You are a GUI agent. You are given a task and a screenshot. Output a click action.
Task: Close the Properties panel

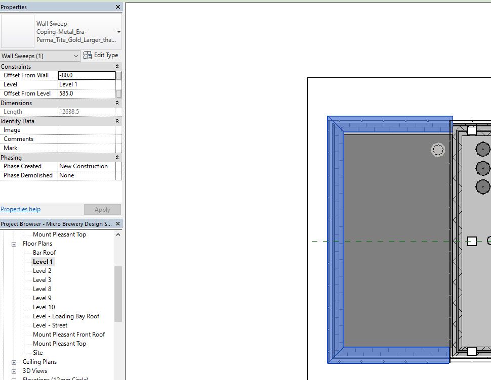point(118,7)
